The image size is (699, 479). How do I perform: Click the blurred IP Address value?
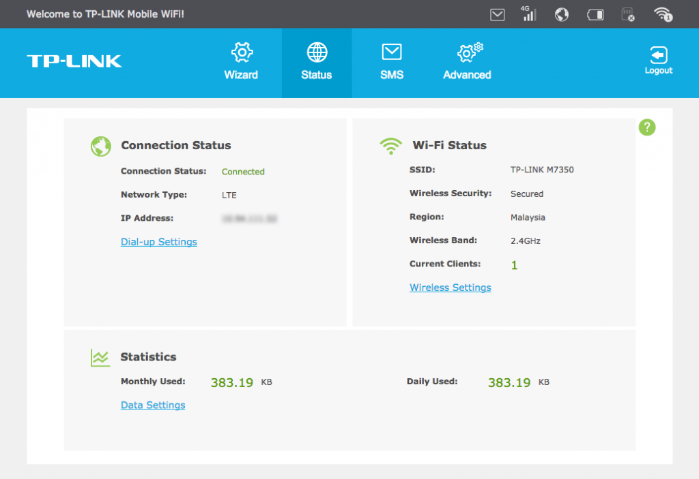[x=249, y=219]
